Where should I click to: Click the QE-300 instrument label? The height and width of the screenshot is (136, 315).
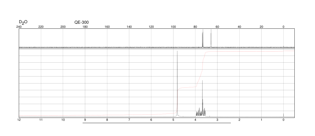tap(82, 22)
